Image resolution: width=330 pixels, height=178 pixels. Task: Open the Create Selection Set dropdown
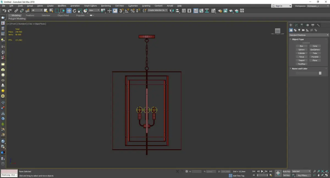tap(158, 10)
